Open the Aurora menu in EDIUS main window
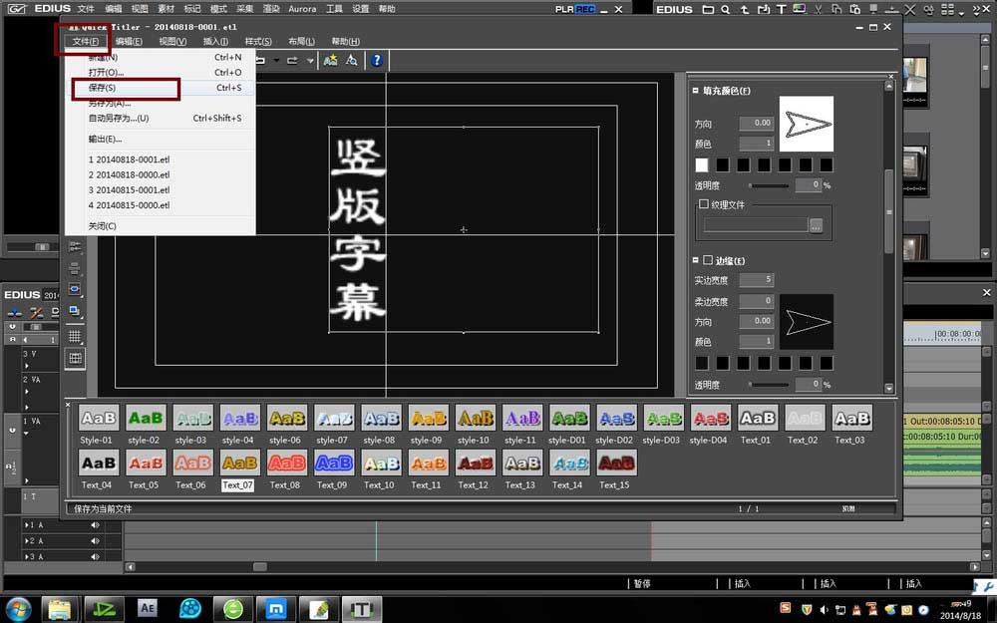 (302, 9)
